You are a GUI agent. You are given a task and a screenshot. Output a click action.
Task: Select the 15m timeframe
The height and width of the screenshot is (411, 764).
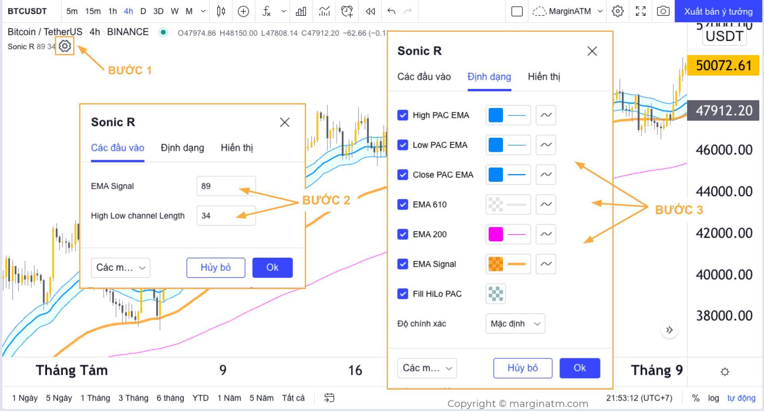tap(93, 11)
